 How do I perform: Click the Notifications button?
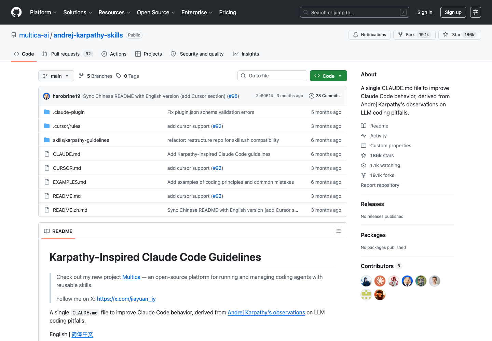369,35
